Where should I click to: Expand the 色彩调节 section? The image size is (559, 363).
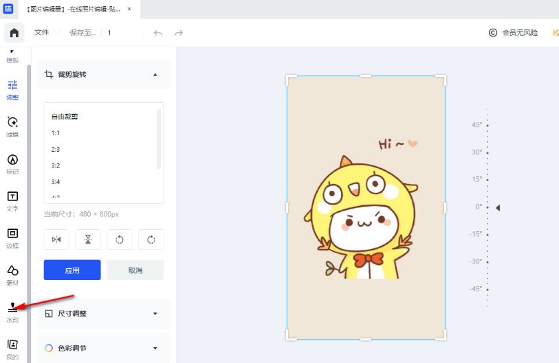tap(155, 348)
